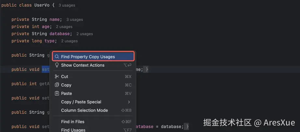The image size is (300, 132).
Task: Select Find Property Copy Usages menu entry
Action: pos(88,57)
